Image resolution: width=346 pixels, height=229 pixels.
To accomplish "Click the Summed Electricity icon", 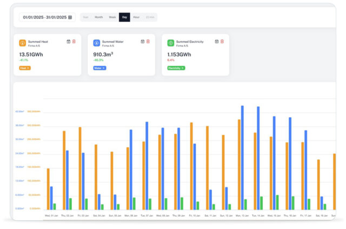I will (170, 43).
